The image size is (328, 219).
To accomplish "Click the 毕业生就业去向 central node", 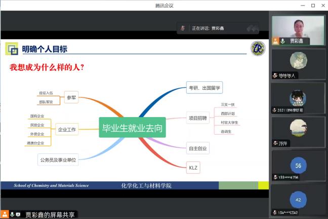I will (132, 128).
